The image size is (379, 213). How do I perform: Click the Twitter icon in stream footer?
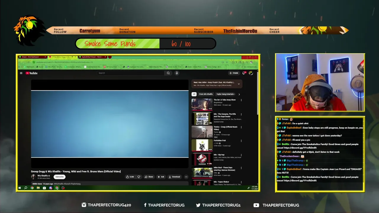pyautogui.click(x=198, y=205)
